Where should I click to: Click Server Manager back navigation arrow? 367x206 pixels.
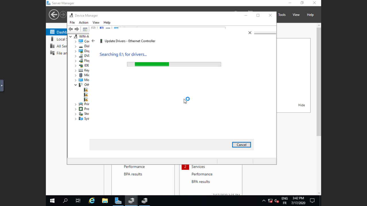[x=54, y=15]
